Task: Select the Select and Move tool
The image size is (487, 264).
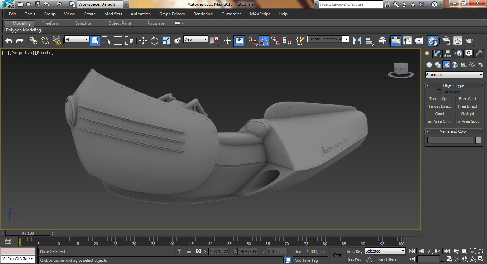Action: pyautogui.click(x=143, y=40)
